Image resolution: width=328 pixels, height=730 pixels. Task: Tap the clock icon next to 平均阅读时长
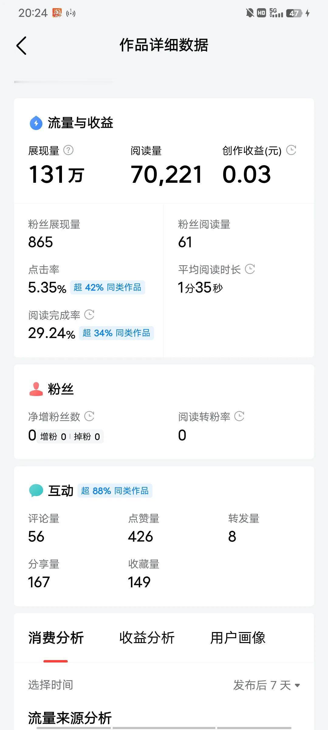tap(250, 269)
